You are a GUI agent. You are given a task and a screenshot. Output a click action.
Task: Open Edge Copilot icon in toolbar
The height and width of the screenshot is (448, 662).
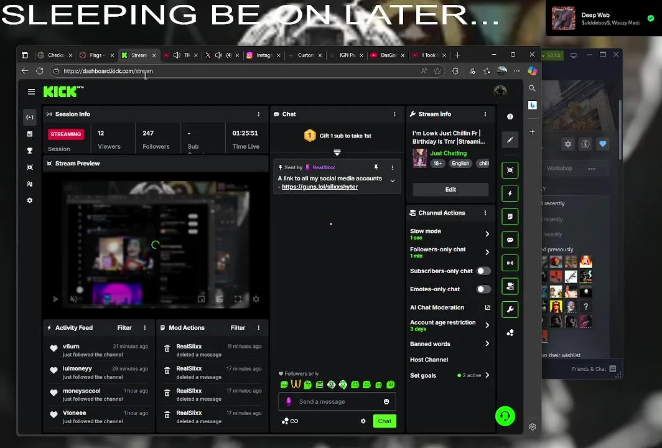(x=532, y=71)
